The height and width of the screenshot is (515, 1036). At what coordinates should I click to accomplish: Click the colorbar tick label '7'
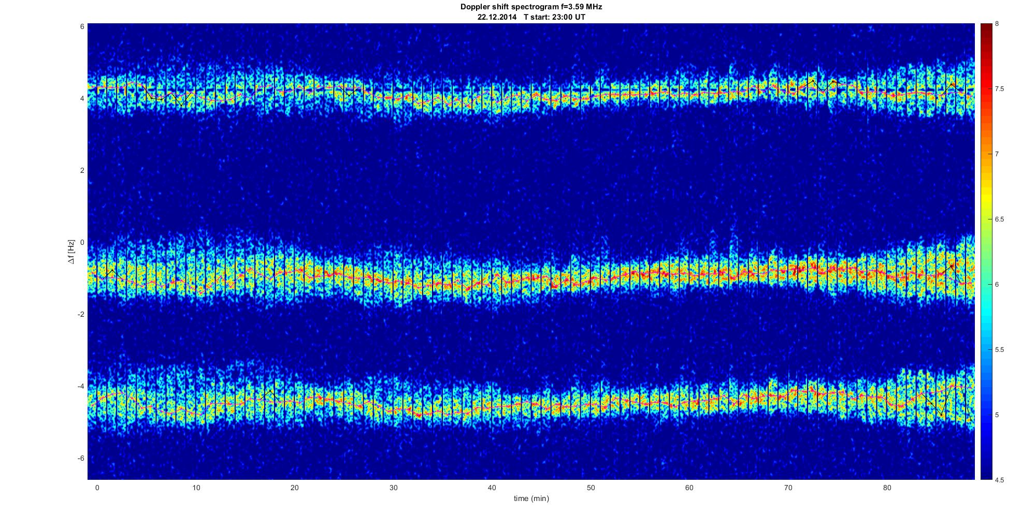tap(997, 154)
